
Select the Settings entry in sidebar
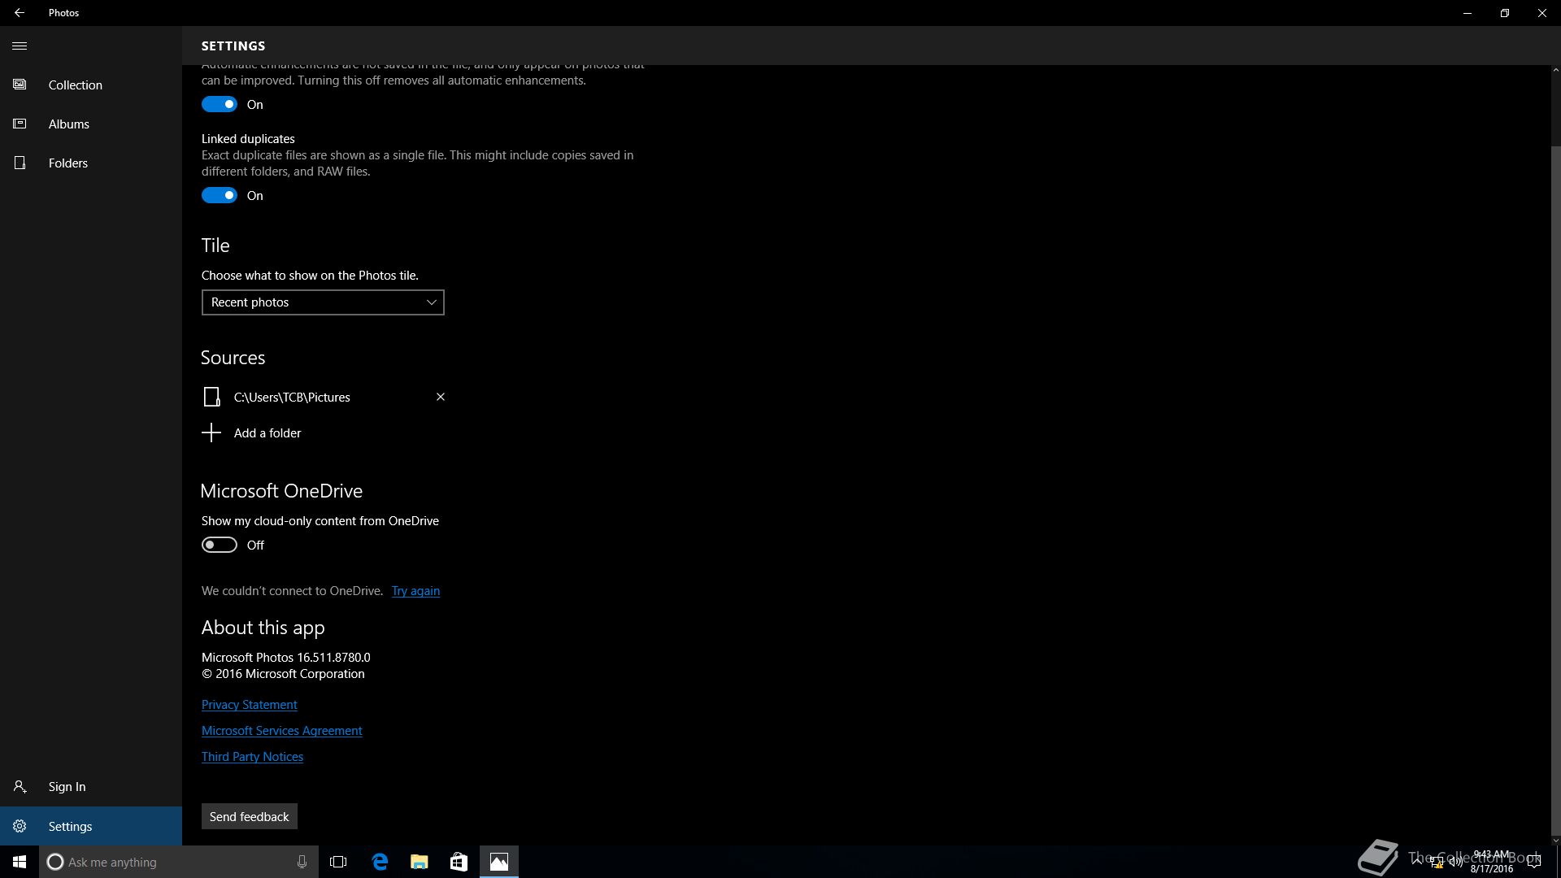click(91, 826)
